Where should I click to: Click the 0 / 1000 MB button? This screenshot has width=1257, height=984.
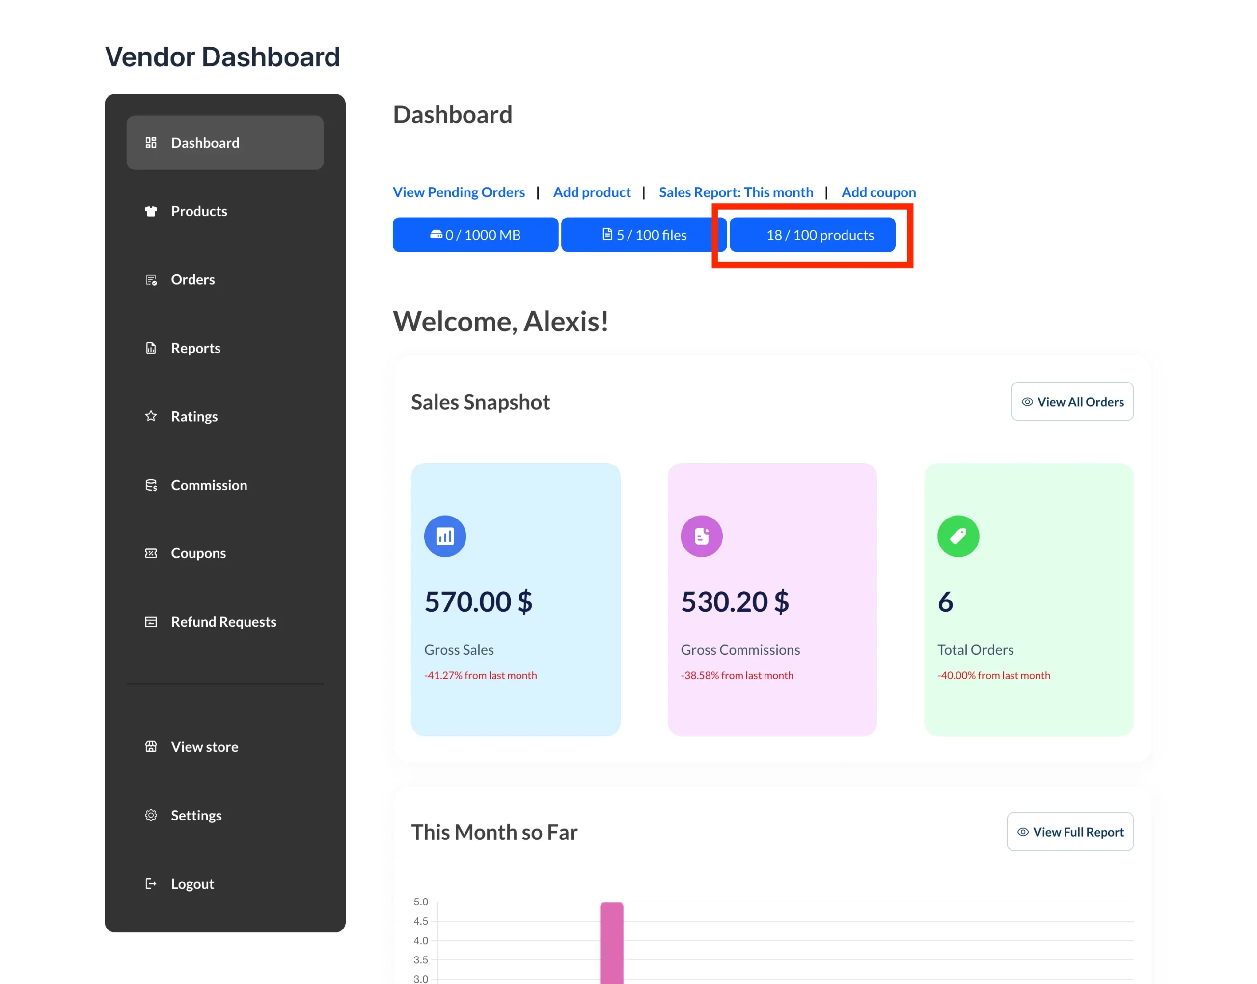click(x=475, y=235)
